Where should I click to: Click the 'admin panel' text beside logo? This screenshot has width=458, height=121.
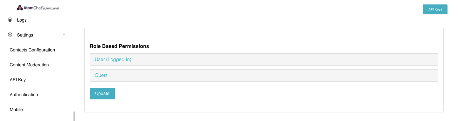51,8
